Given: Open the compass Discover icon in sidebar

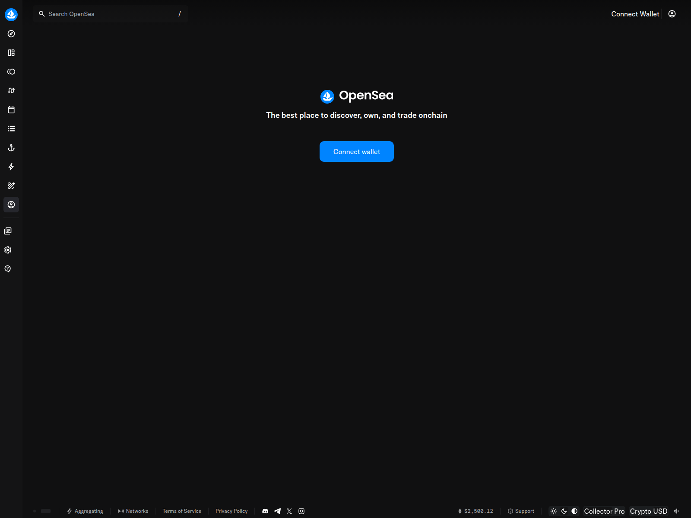Looking at the screenshot, I should click(11, 34).
